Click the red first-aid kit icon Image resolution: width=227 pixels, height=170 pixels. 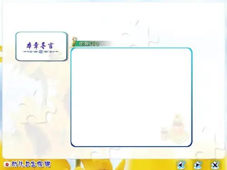pyautogui.click(x=7, y=164)
